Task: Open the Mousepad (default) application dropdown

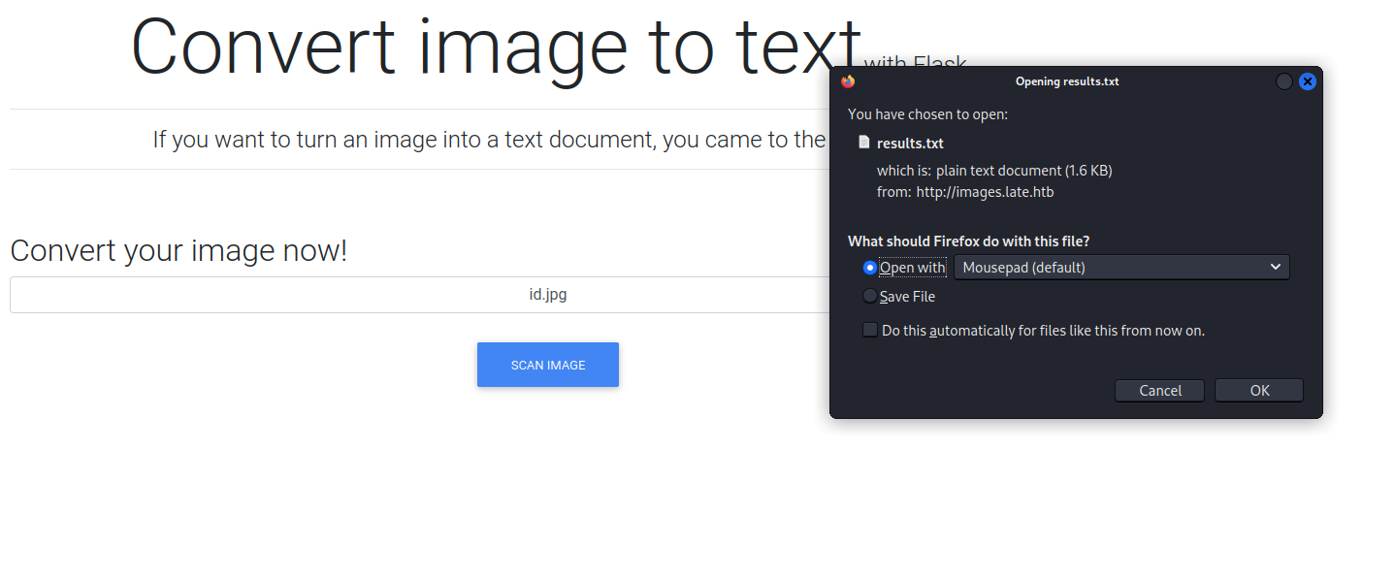Action: [1120, 267]
